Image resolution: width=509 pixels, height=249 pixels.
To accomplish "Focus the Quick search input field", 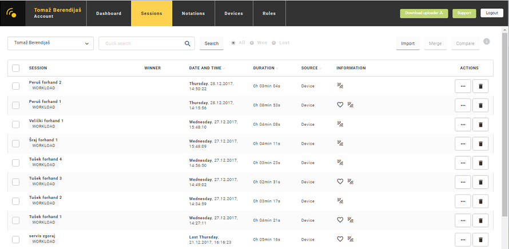I will 146,43.
